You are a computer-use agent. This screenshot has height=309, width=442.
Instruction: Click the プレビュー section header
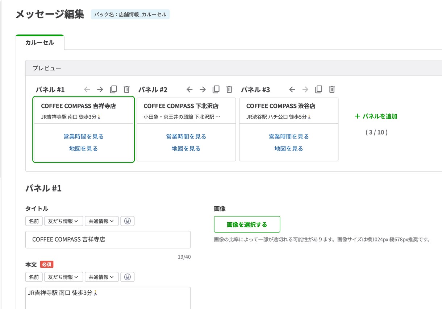pos(234,68)
